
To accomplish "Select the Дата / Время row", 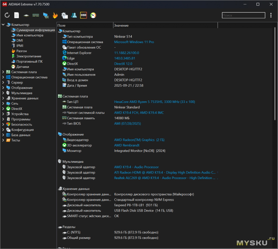I will point(103,86).
